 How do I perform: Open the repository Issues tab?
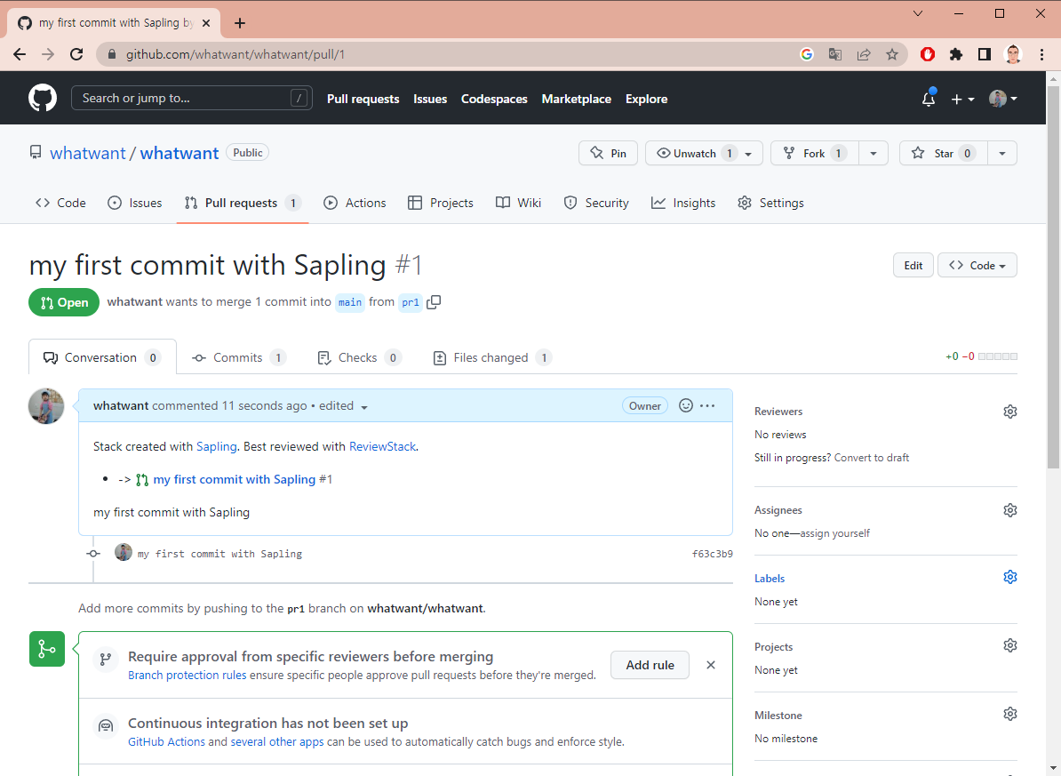(x=135, y=204)
